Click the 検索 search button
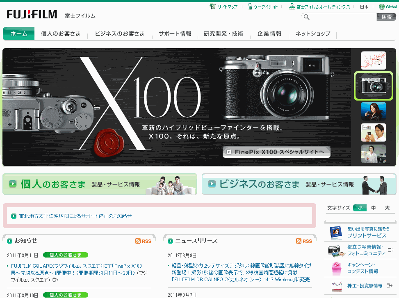The width and height of the screenshot is (399, 298). (386, 17)
